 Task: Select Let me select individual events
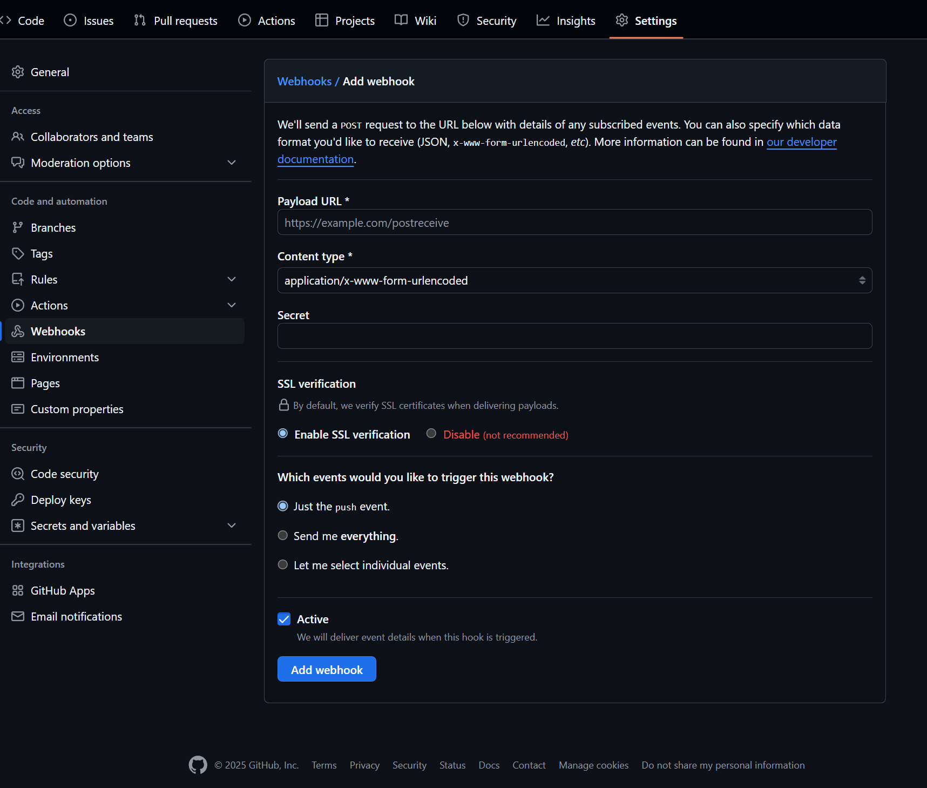coord(283,564)
